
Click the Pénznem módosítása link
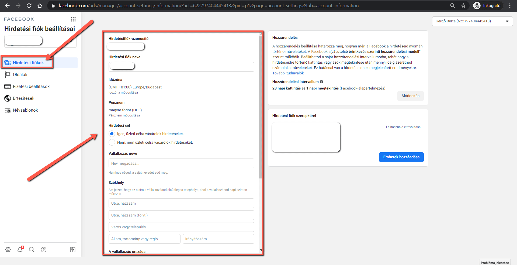pyautogui.click(x=124, y=115)
